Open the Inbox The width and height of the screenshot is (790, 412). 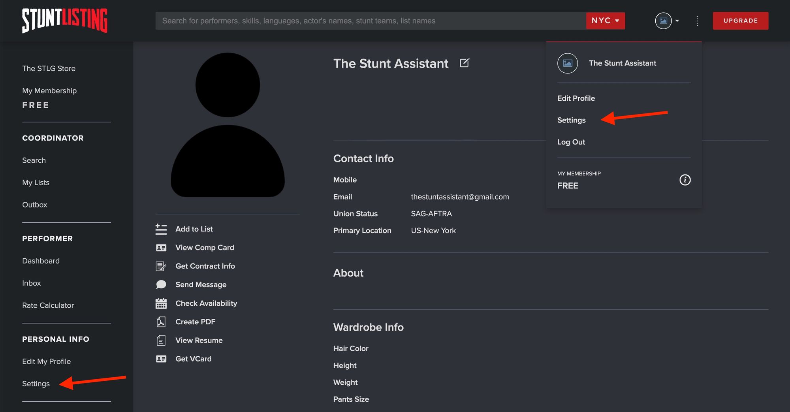coord(32,283)
